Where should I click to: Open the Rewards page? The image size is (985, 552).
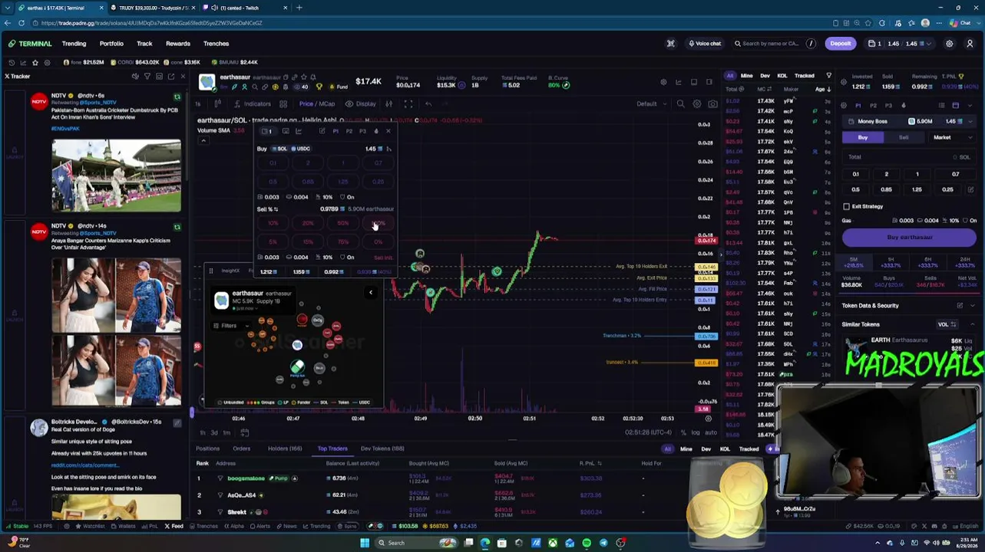coord(177,44)
